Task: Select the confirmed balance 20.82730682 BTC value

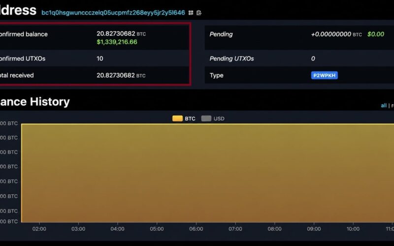Action: (121, 33)
